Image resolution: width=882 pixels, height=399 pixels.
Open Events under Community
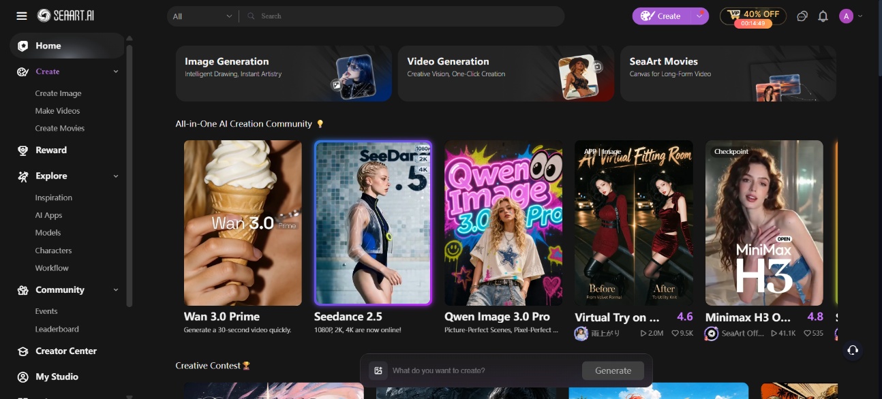pyautogui.click(x=46, y=311)
